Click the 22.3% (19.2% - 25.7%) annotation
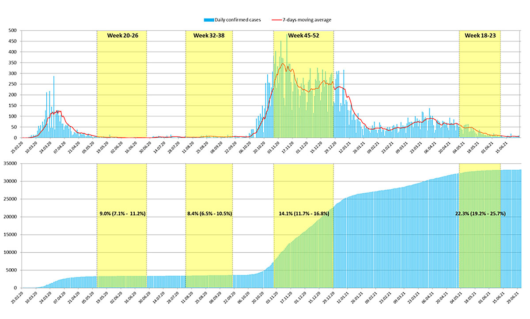 (x=480, y=214)
